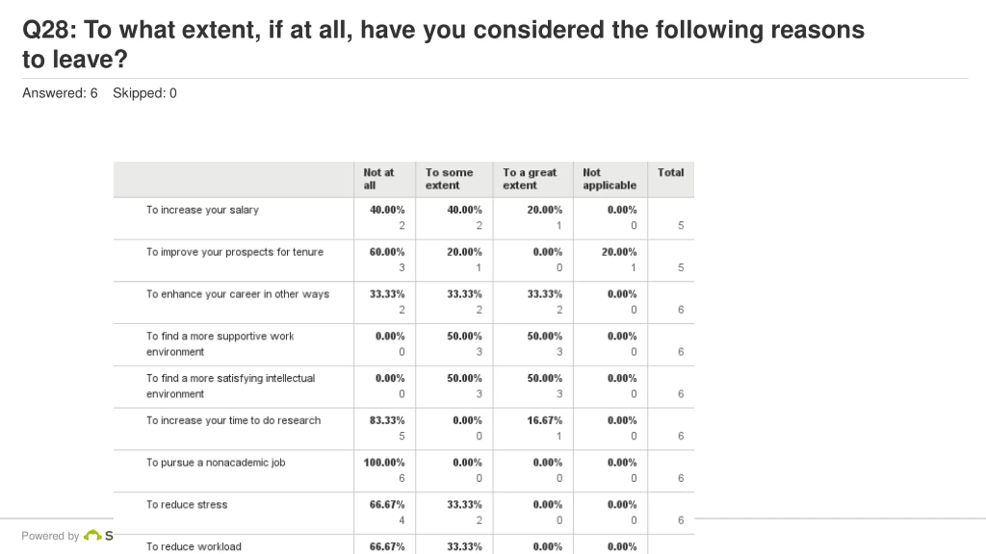The width and height of the screenshot is (986, 554).
Task: Select the 'Not at all' column header
Action: 379,179
